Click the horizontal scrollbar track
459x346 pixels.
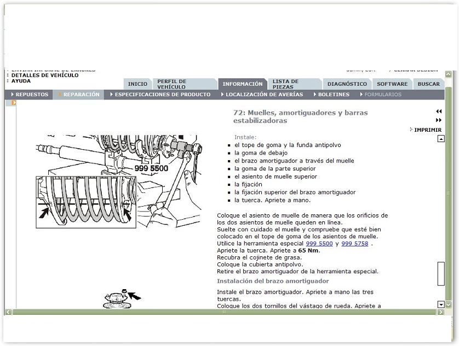click(x=225, y=312)
